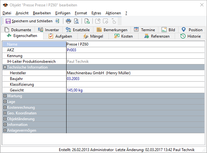Click the Position map pin icon

coord(184,30)
